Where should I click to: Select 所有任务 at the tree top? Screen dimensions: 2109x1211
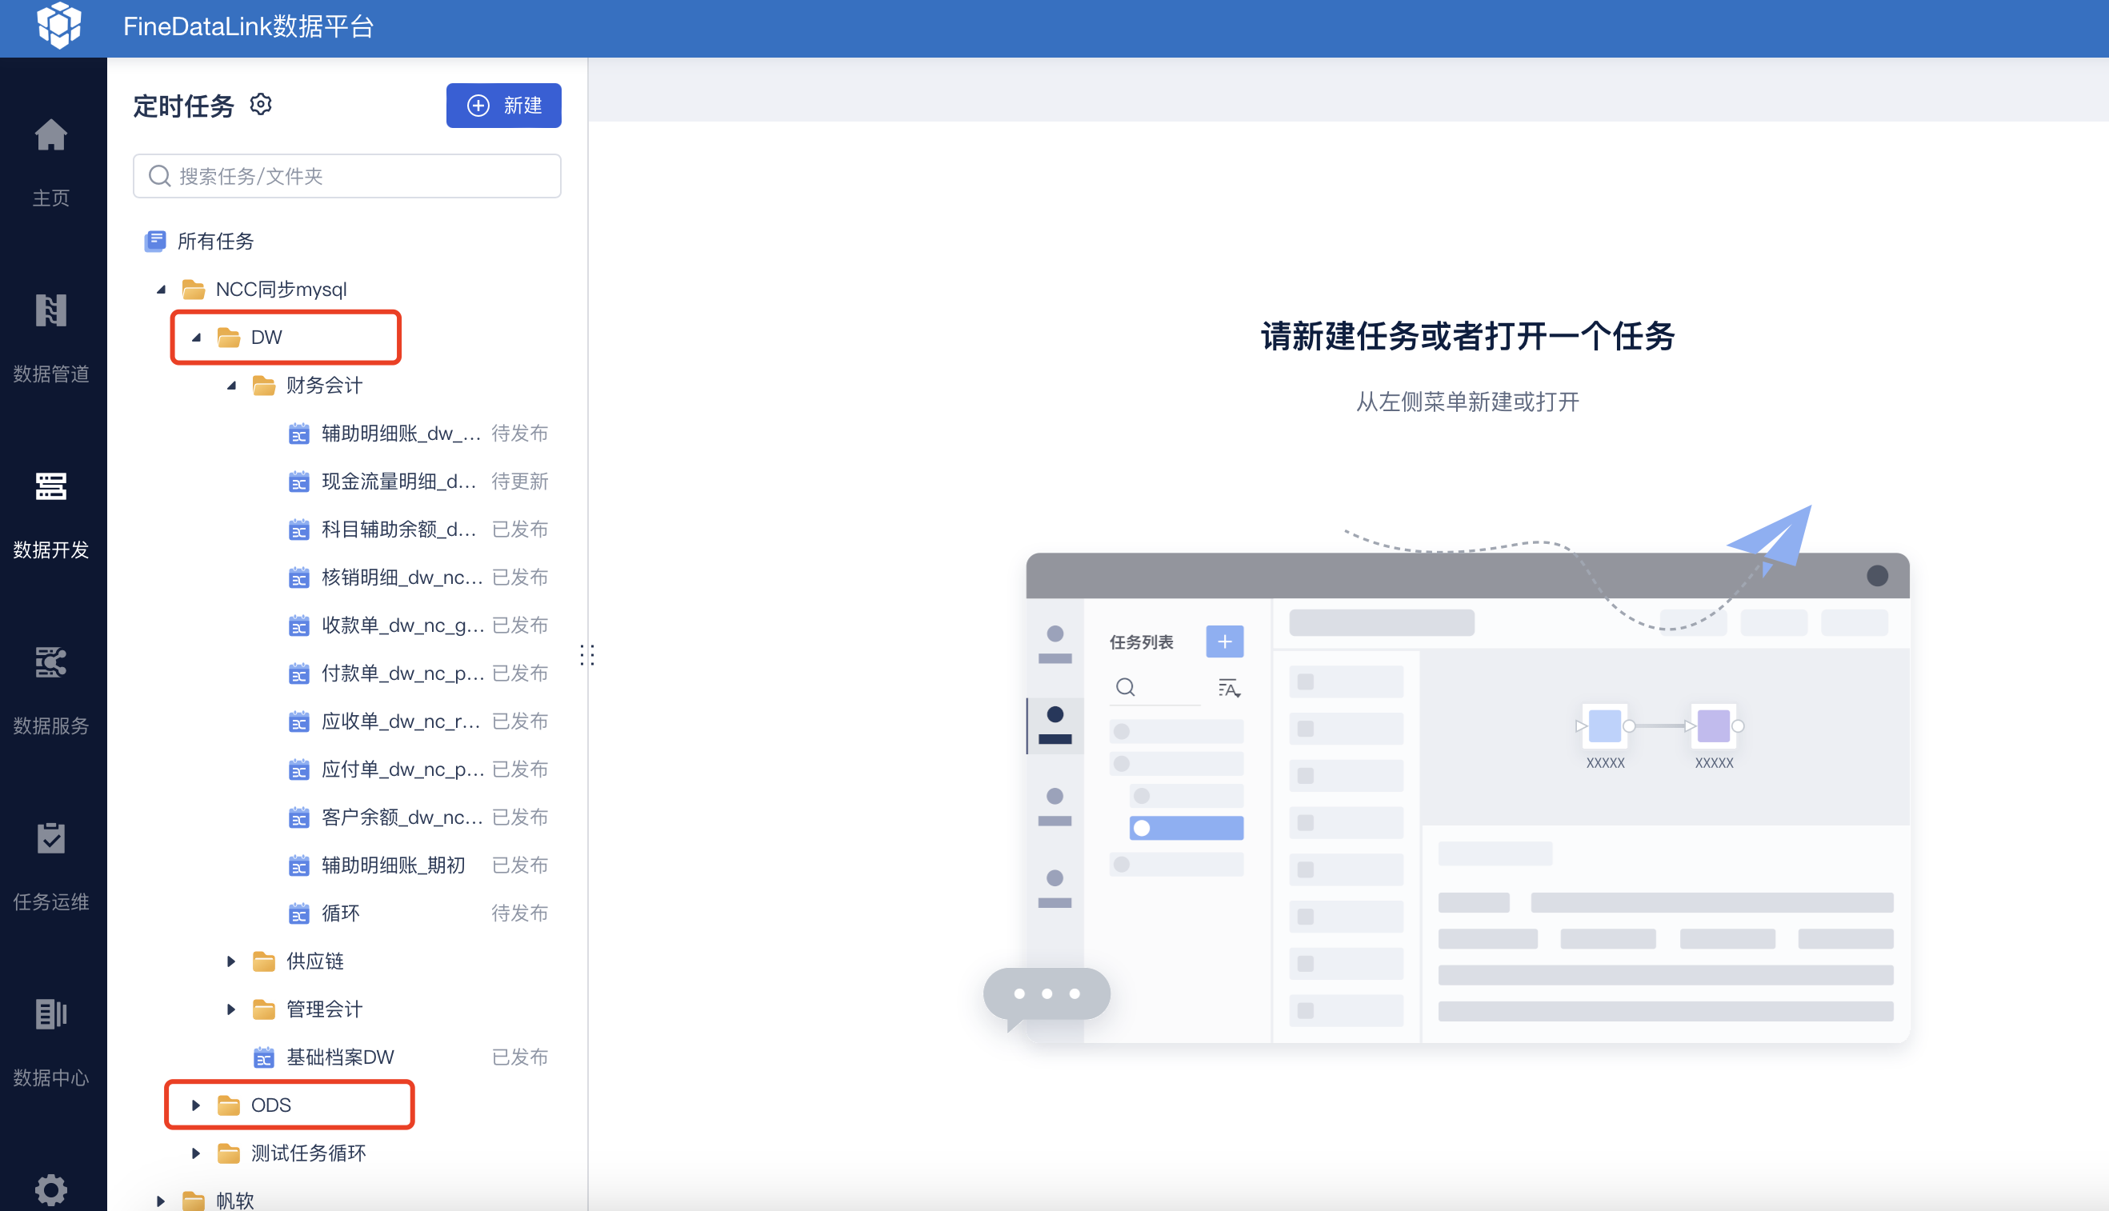point(214,242)
